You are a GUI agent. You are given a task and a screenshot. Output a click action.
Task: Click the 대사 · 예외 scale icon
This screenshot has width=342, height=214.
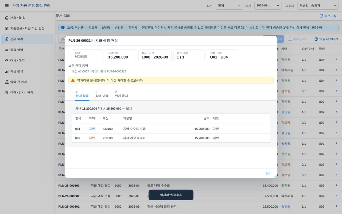pos(7,60)
